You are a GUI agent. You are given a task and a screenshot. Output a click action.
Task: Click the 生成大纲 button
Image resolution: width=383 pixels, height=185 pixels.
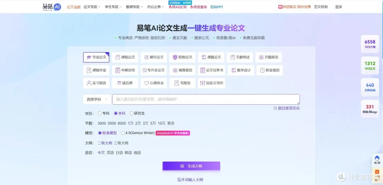[191, 166]
